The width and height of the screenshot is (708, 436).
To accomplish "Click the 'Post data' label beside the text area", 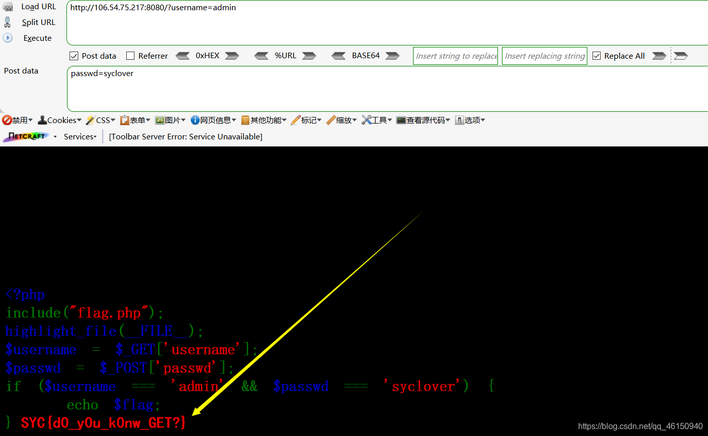I will 21,70.
